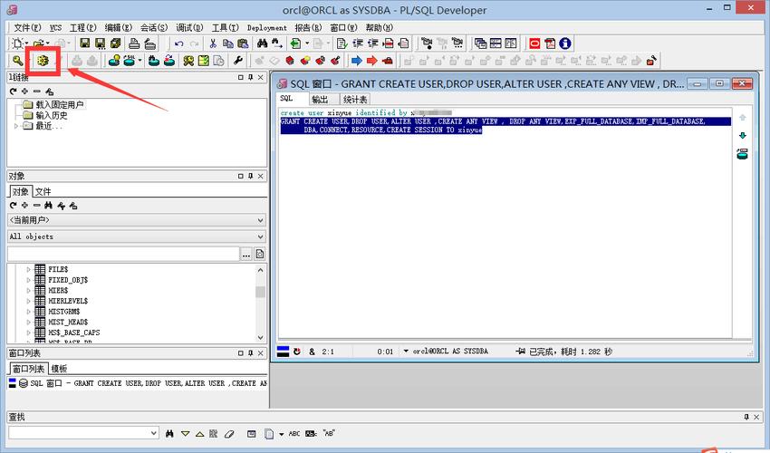Open the current user dropdown

(261, 220)
